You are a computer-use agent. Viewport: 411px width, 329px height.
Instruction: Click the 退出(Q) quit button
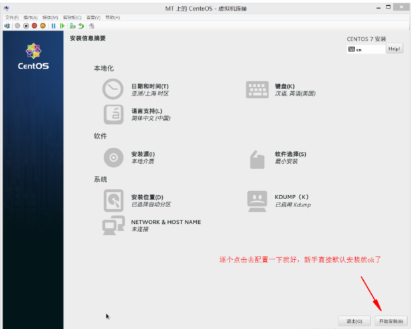[x=354, y=321]
